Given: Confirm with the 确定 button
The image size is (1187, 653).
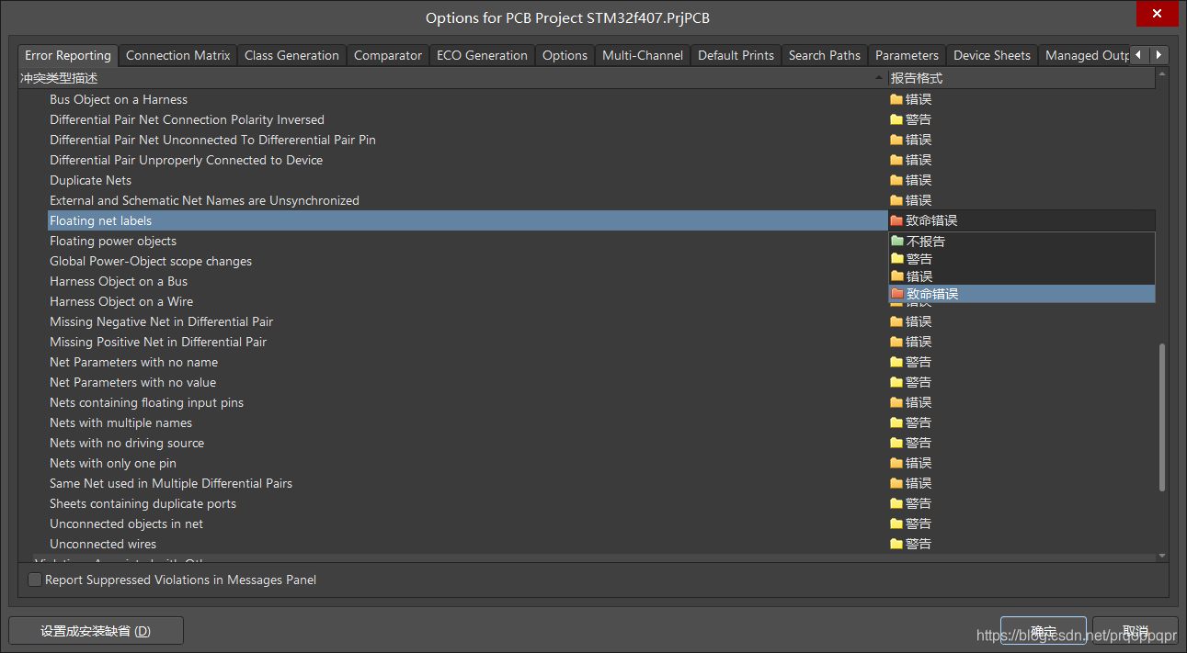Looking at the screenshot, I should pyautogui.click(x=1043, y=631).
